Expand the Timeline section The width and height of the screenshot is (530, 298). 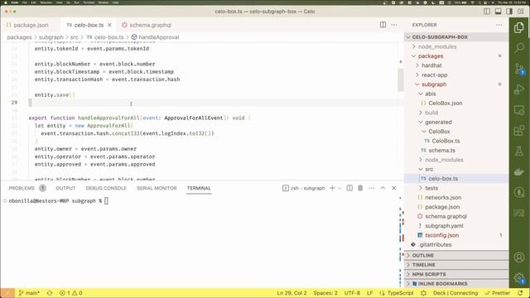(456, 265)
